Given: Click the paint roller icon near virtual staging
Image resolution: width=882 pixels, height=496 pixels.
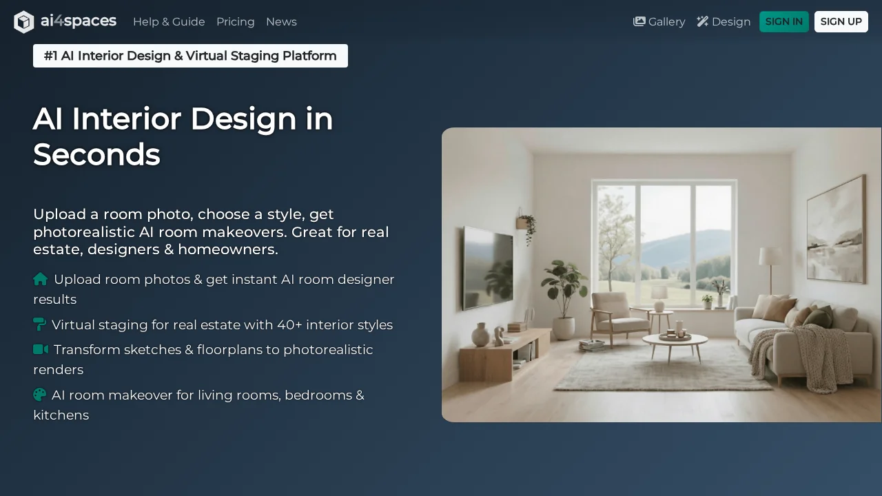Looking at the screenshot, I should (39, 324).
